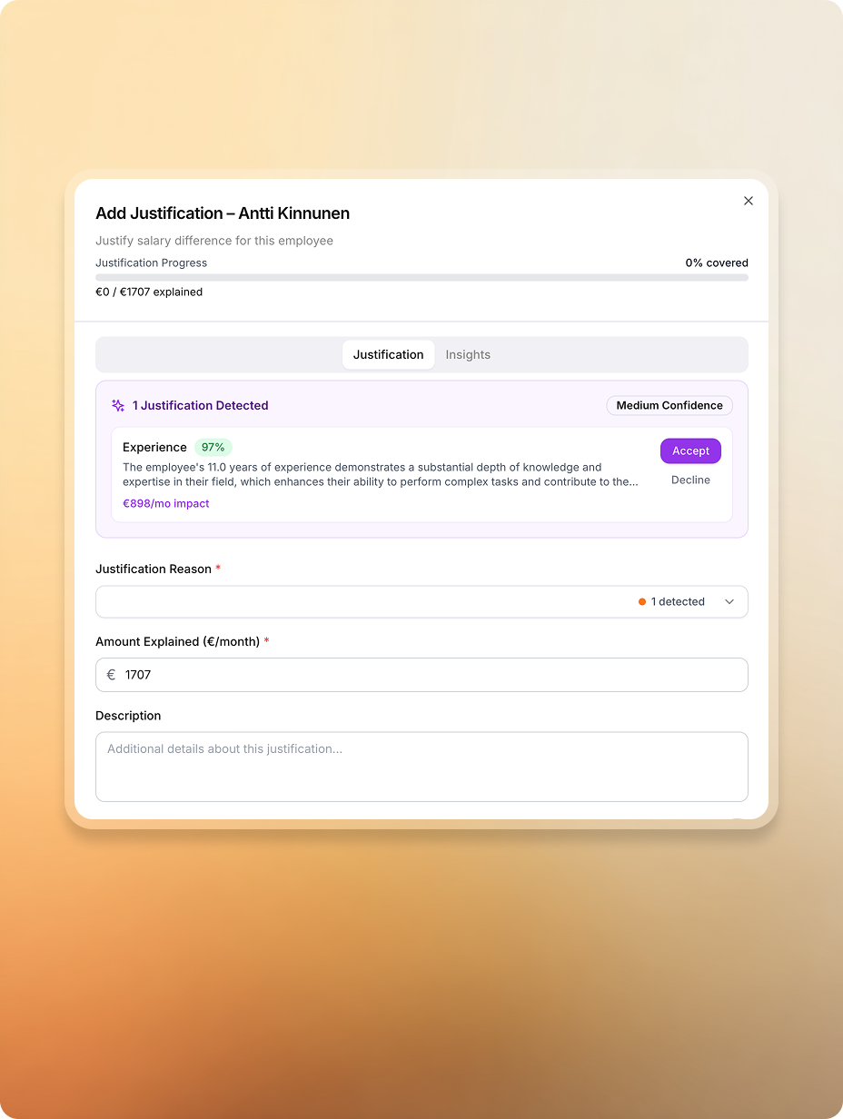Click the orange dot beside 1 detected
This screenshot has height=1119, width=843.
pos(642,602)
